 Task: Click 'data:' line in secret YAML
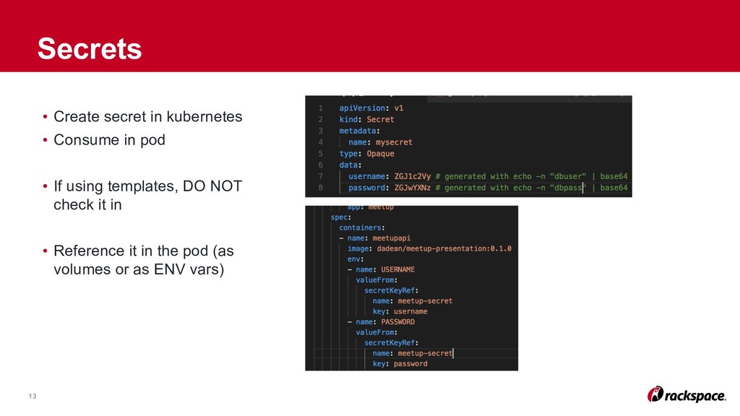(350, 165)
